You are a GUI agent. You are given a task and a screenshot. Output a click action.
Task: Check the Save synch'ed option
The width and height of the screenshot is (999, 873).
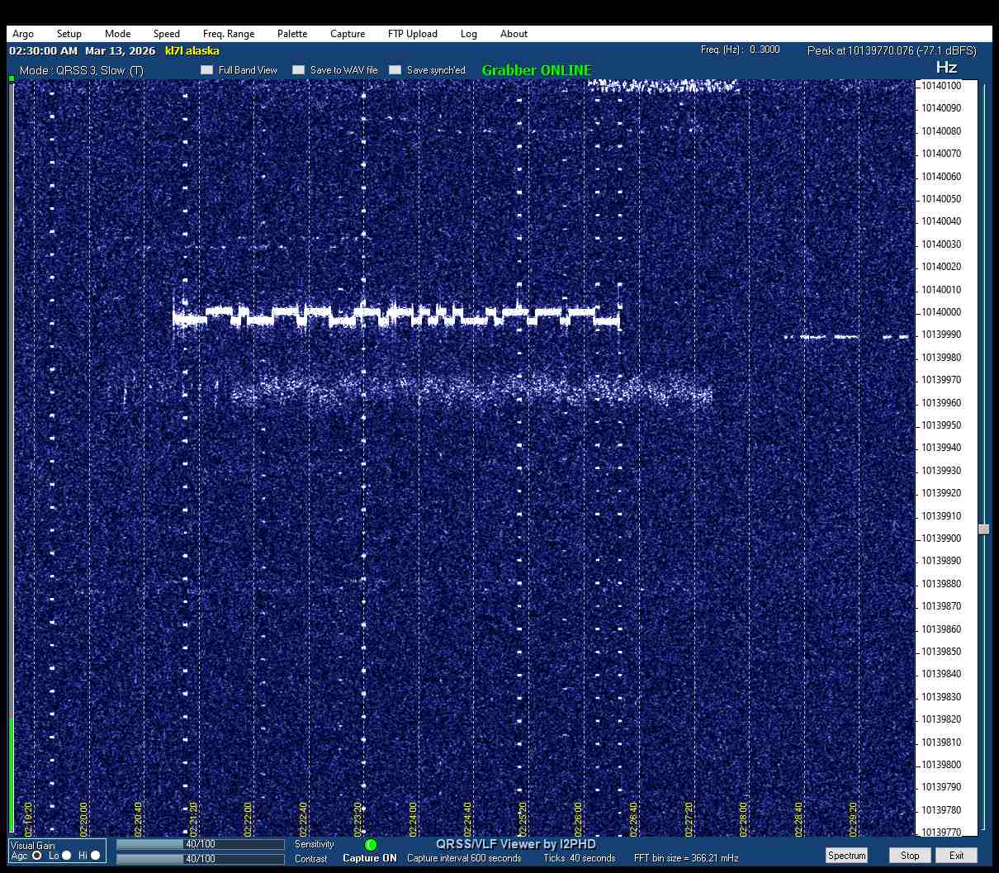[395, 70]
